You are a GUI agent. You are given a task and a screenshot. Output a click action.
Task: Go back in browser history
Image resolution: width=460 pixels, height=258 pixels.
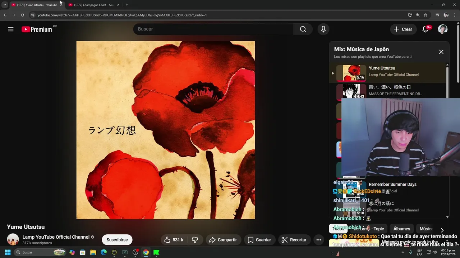[x=5, y=15]
